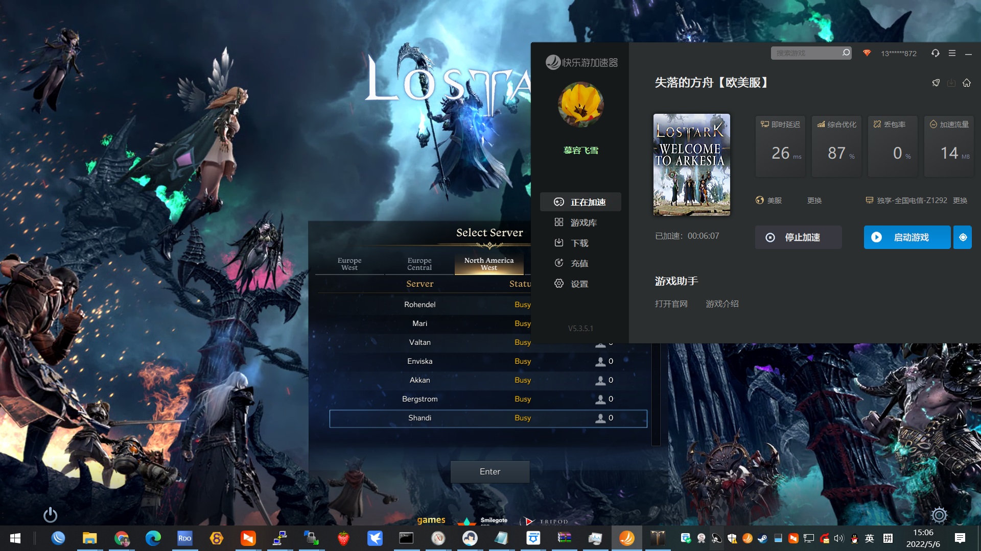
Task: Open the game settings gear icon
Action: pos(939,515)
